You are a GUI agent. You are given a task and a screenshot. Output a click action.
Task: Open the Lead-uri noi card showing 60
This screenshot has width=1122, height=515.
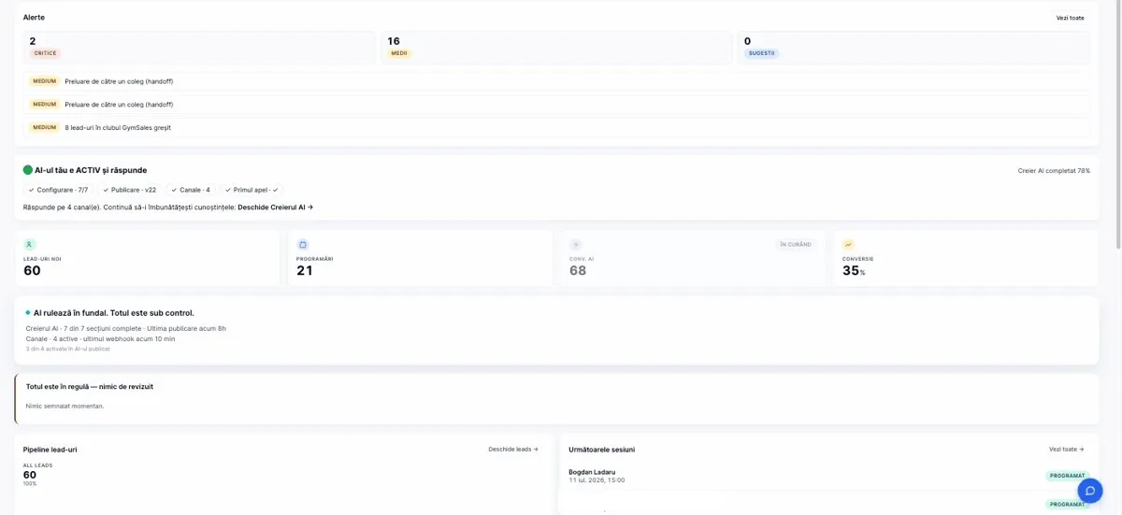(147, 258)
